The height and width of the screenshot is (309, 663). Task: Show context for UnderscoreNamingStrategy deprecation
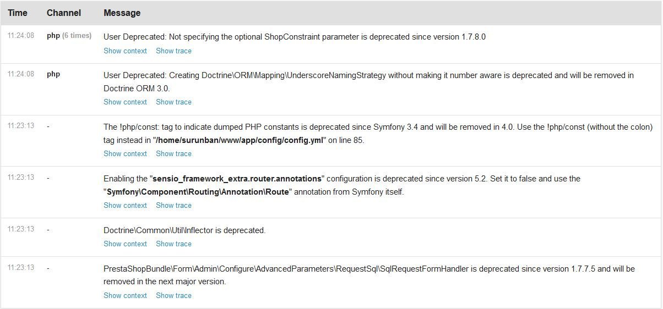[x=125, y=102]
